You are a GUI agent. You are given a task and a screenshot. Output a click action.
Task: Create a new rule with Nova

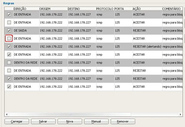pos(70,121)
